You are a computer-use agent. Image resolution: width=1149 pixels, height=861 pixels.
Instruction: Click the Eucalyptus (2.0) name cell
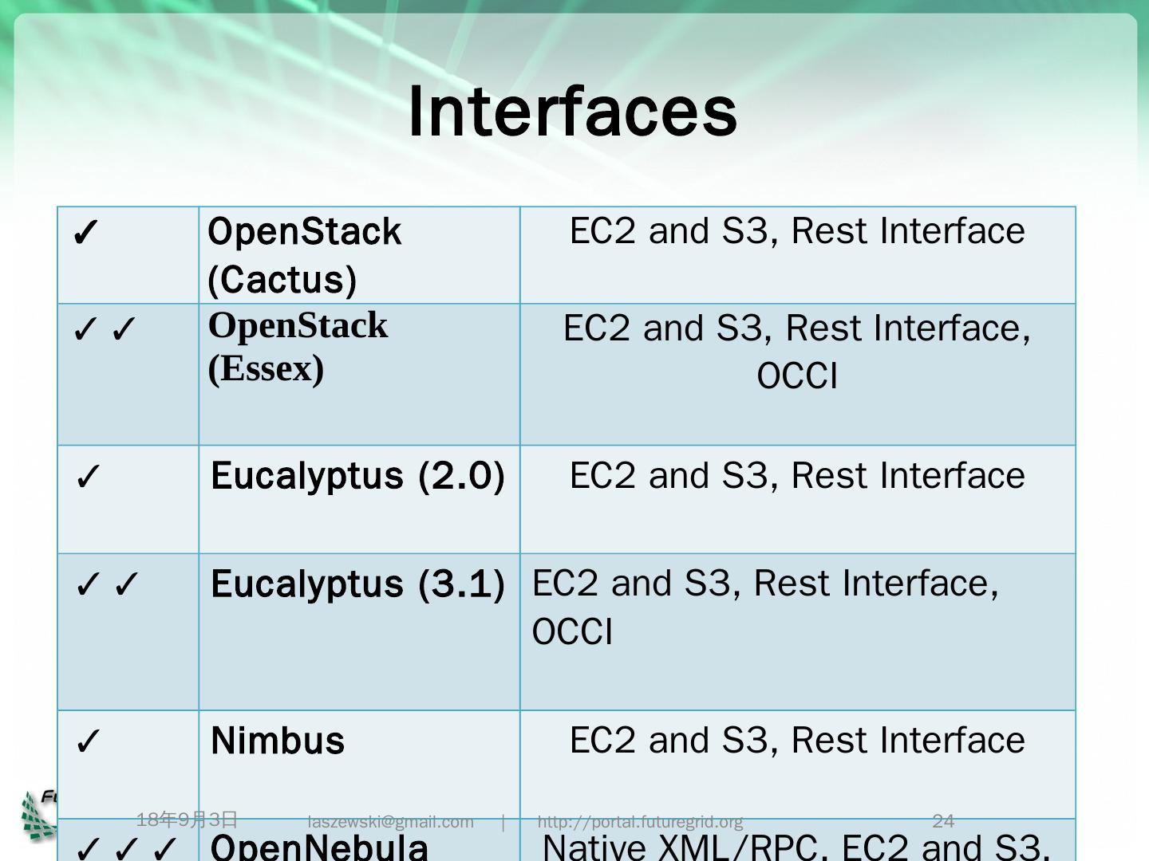pos(357,476)
